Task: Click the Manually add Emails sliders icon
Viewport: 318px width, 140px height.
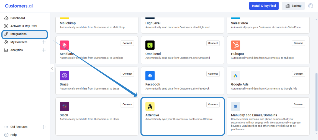Action: click(235, 106)
